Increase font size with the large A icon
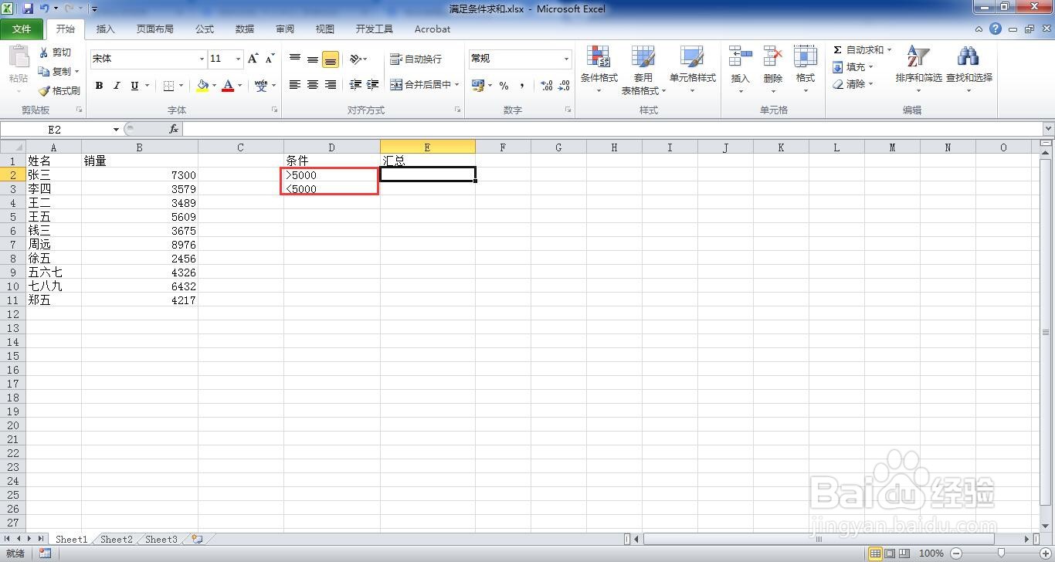 (x=253, y=59)
